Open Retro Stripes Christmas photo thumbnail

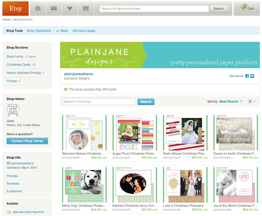click(x=185, y=132)
